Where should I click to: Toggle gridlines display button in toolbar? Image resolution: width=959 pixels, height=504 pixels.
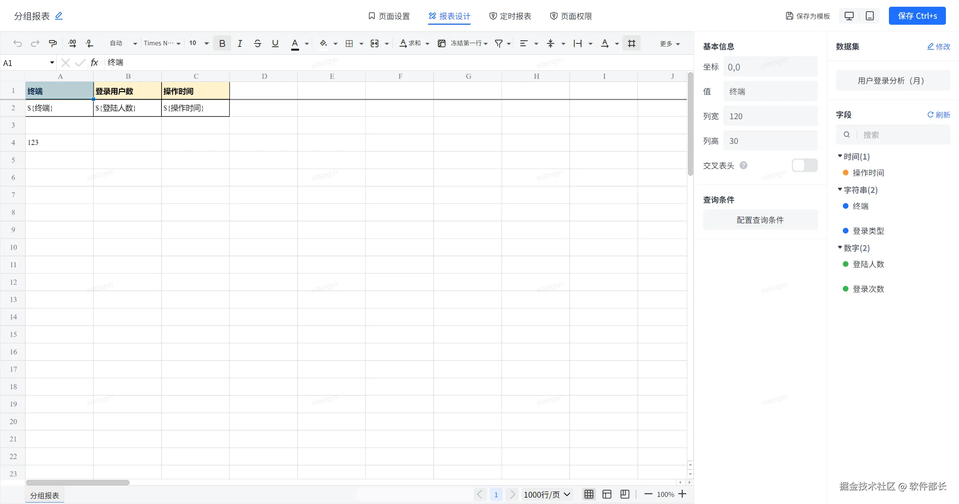click(x=631, y=43)
